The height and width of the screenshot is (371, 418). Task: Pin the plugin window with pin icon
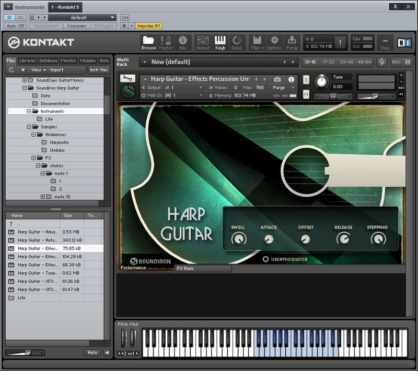[396, 7]
